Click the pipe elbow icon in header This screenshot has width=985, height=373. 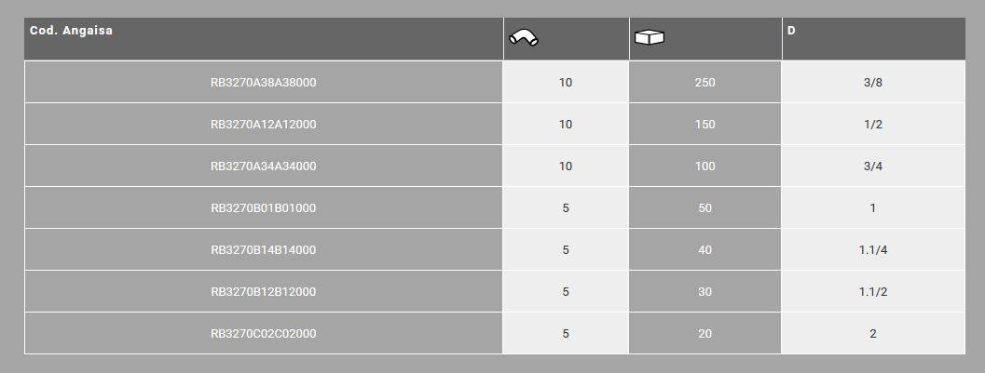coord(525,37)
